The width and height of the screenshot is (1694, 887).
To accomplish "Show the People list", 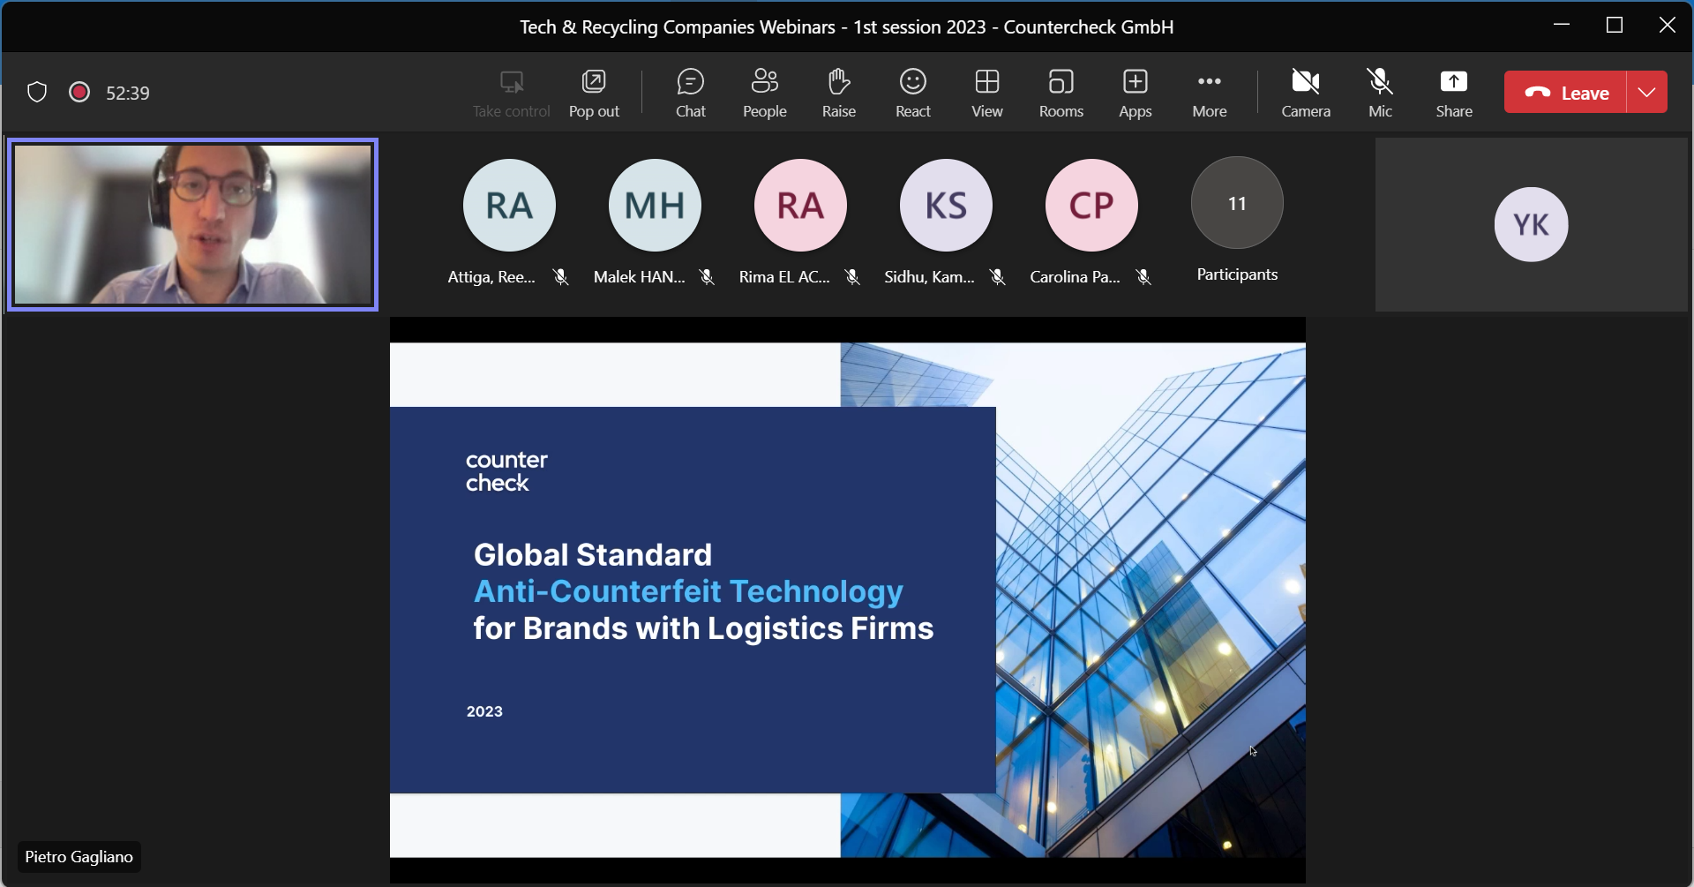I will tap(764, 93).
